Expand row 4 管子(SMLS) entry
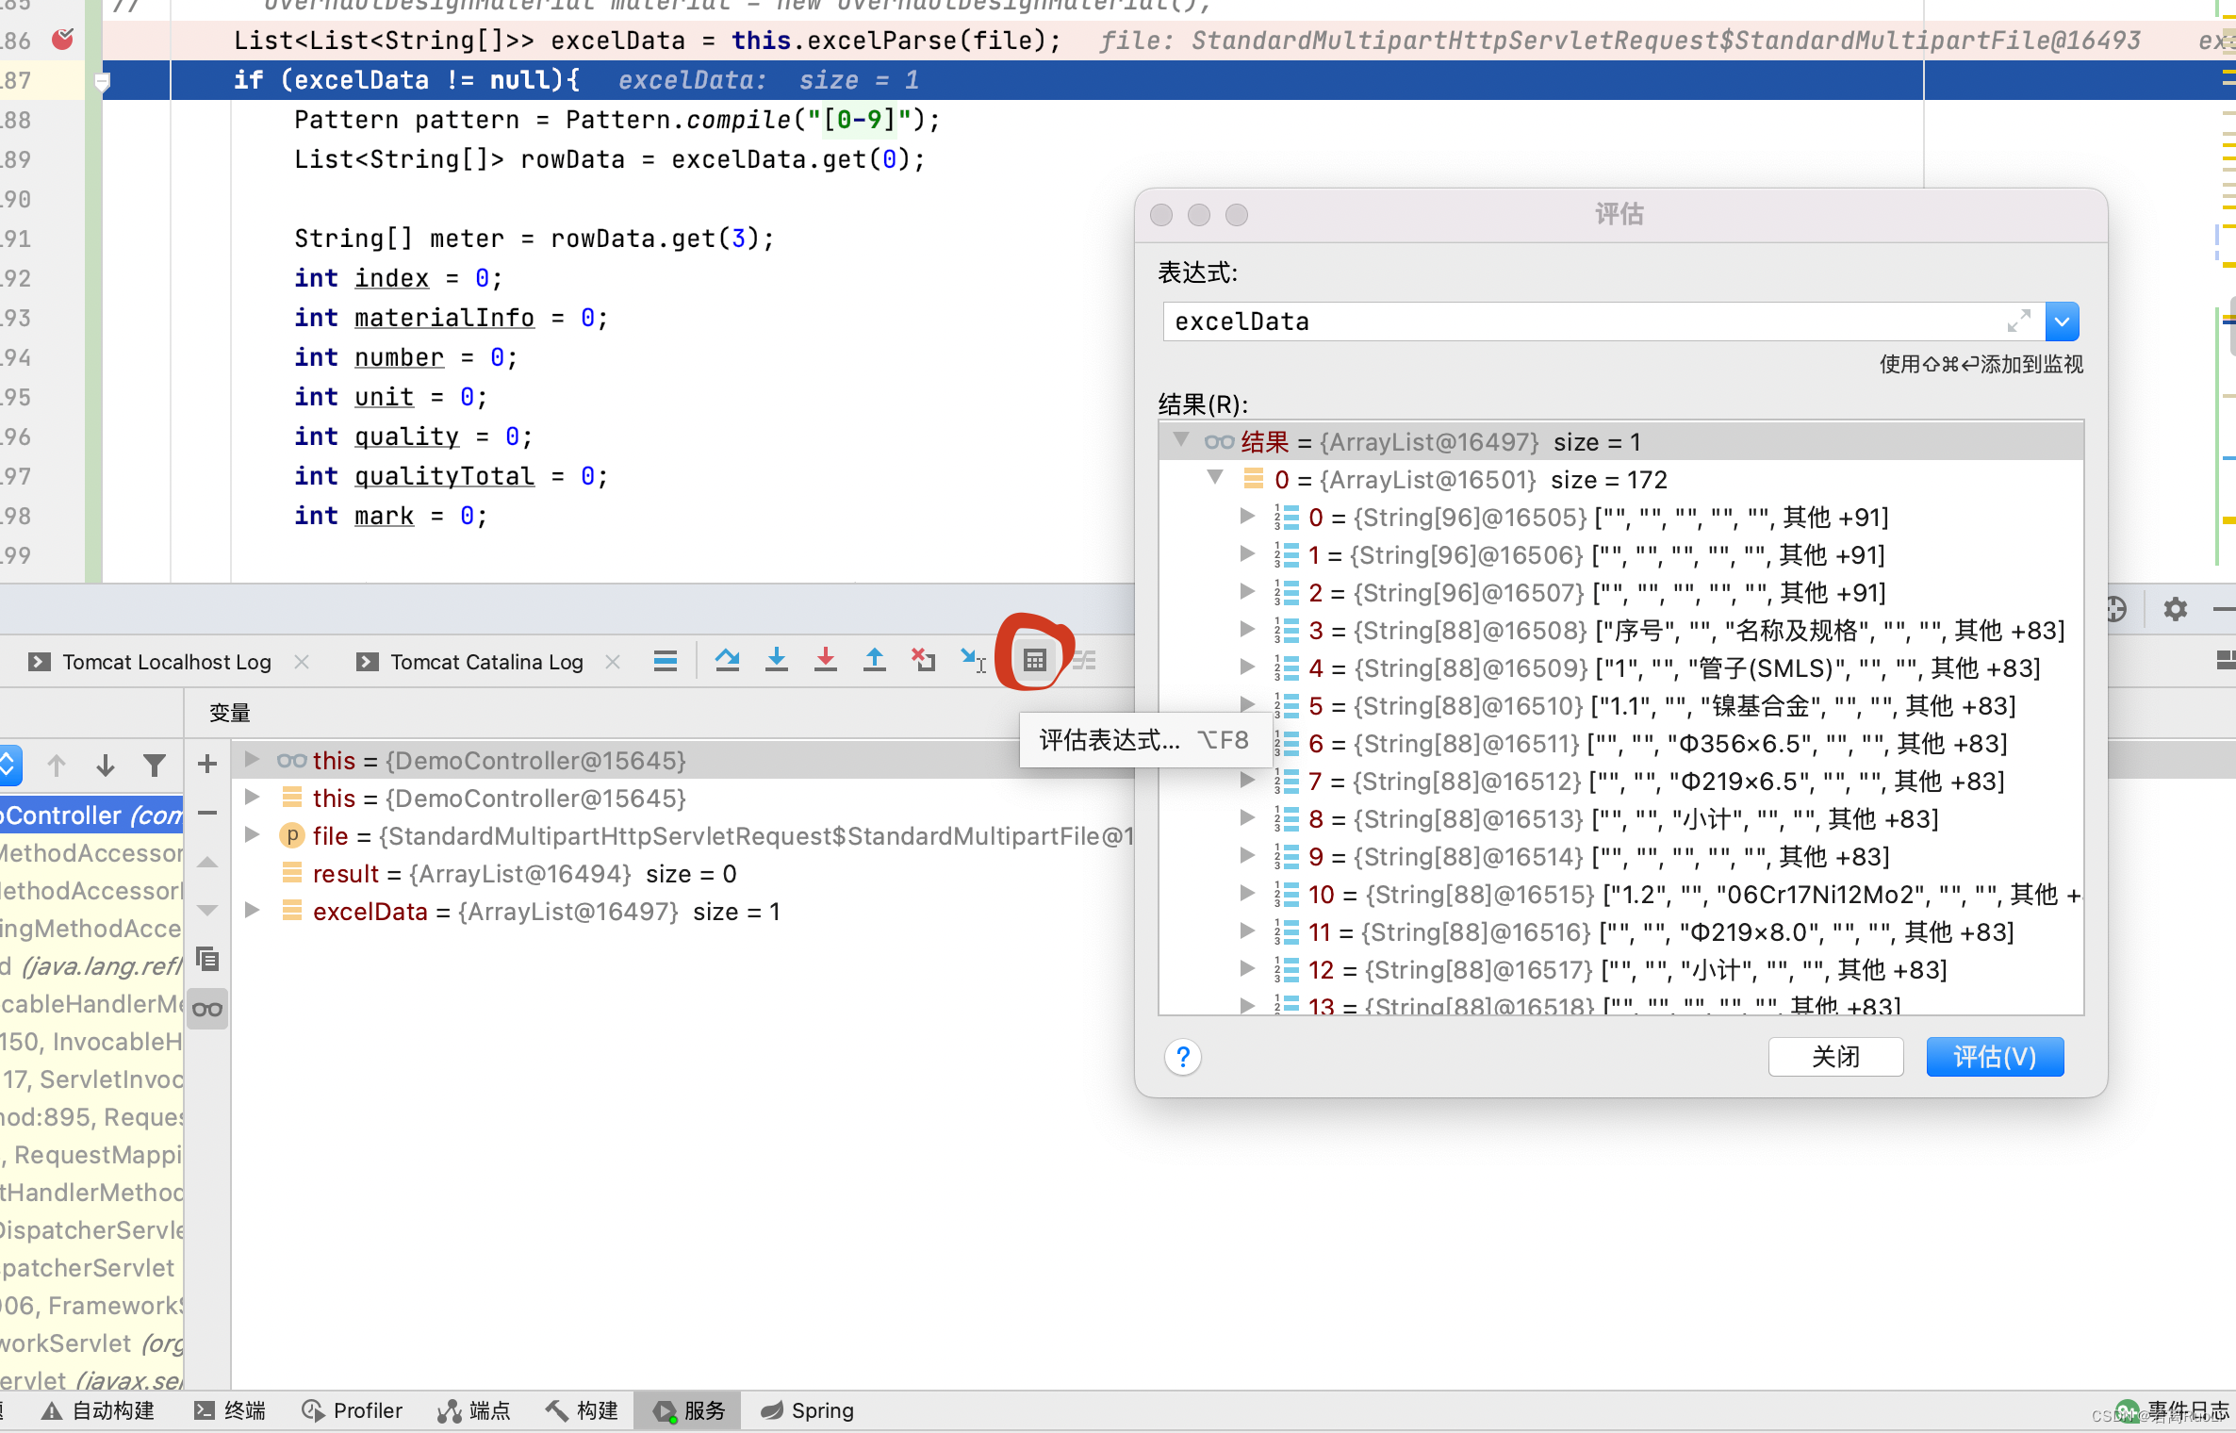This screenshot has width=2236, height=1433. pos(1246,667)
